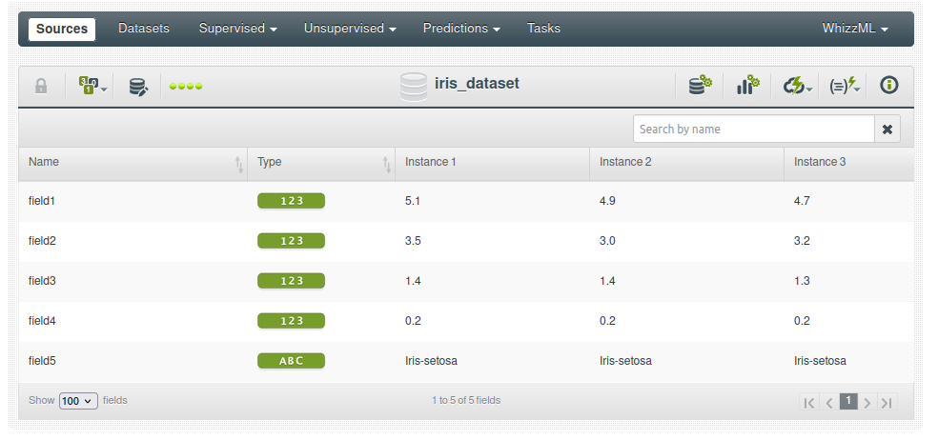Expand the Supervised dropdown menu

(237, 29)
